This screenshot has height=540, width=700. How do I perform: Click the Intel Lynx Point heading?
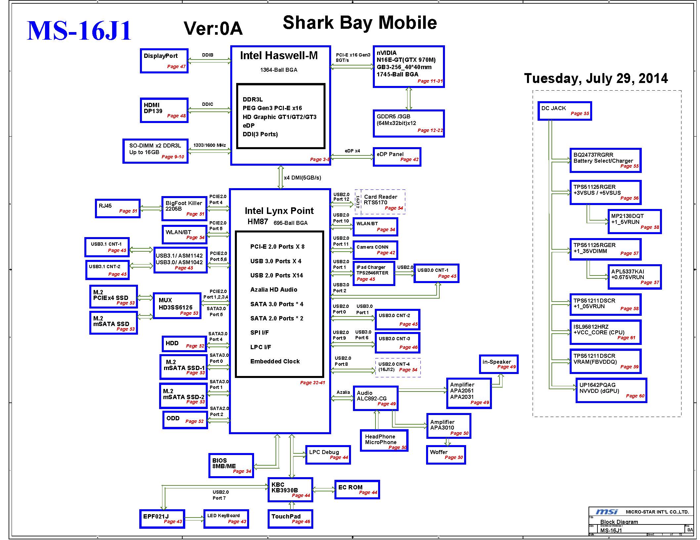tap(279, 211)
